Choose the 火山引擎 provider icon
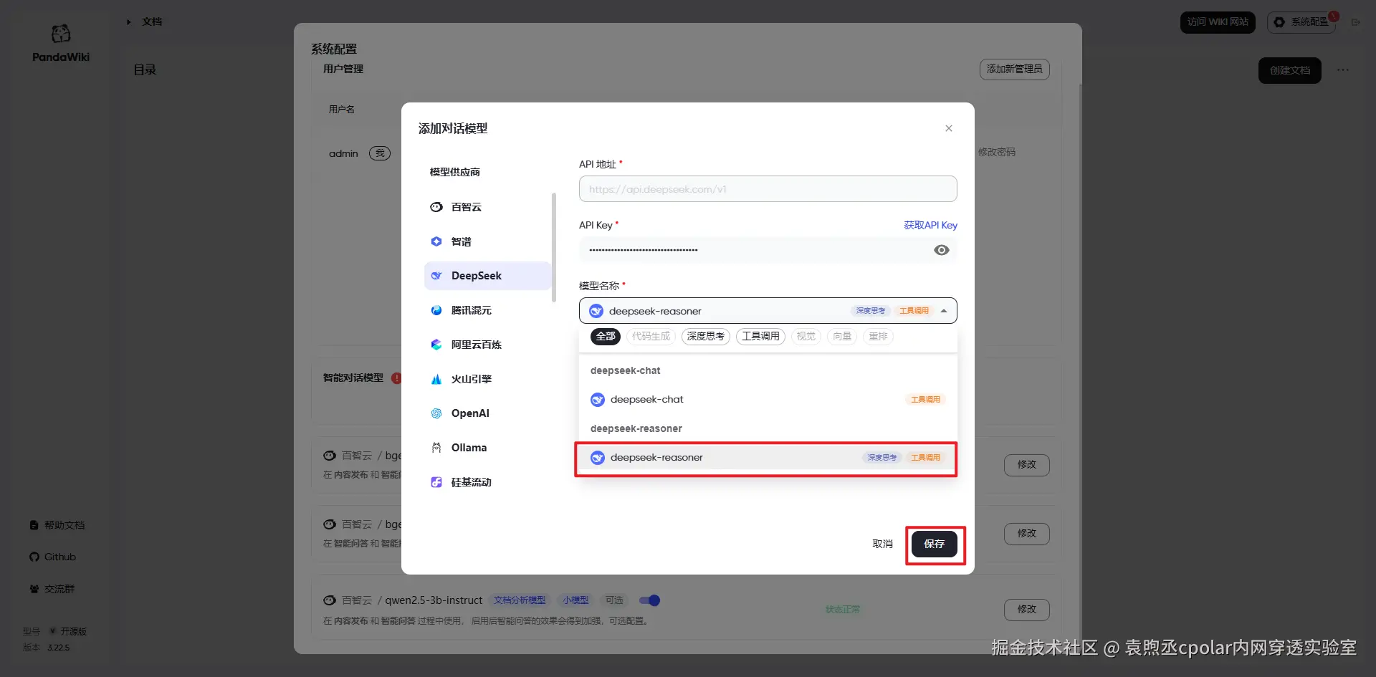1376x677 pixels. [x=436, y=379]
